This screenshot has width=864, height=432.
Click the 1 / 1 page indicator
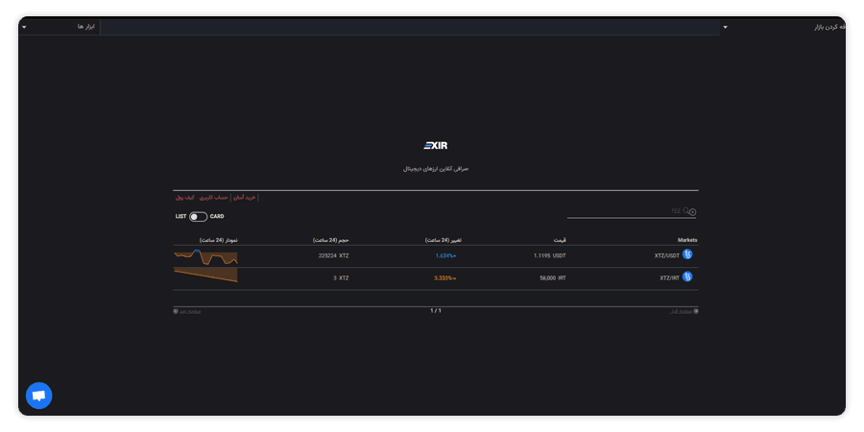click(435, 311)
